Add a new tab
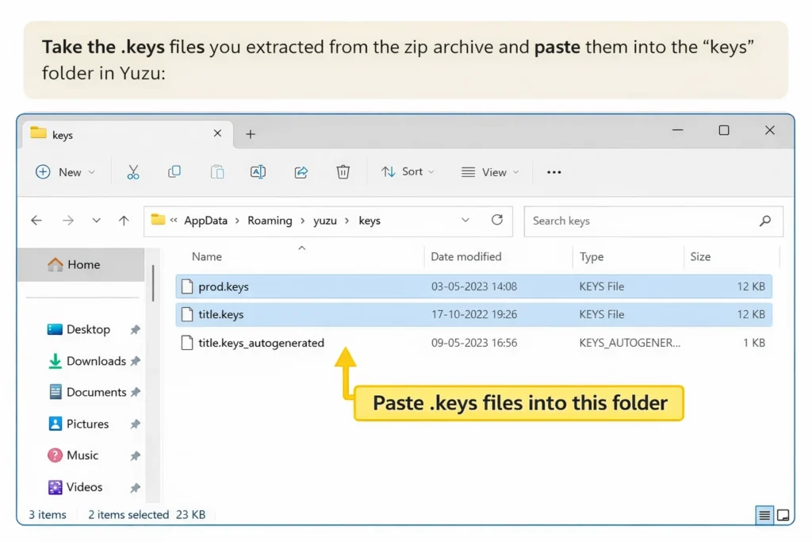Image resolution: width=812 pixels, height=542 pixels. 251,134
